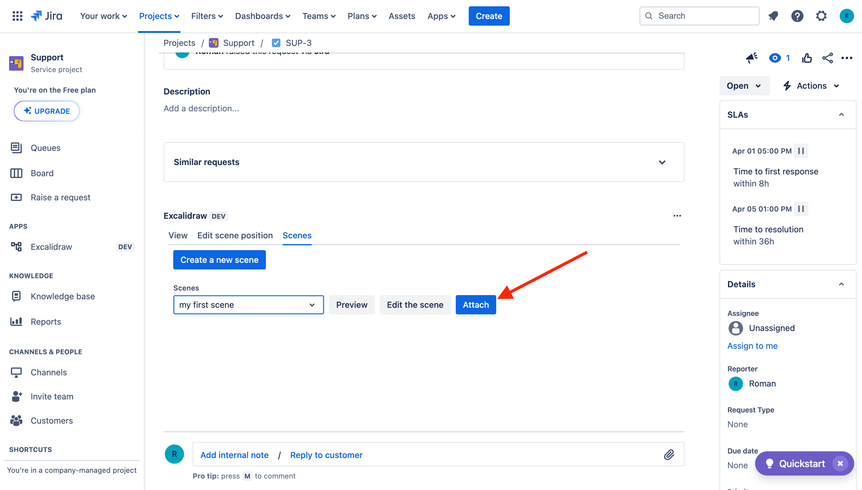Open the my first scene dropdown
This screenshot has height=490, width=862.
(x=248, y=304)
